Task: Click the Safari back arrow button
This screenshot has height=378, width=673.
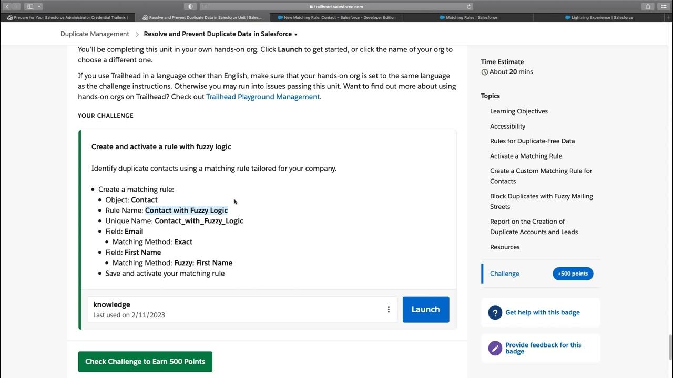Action: (7, 6)
